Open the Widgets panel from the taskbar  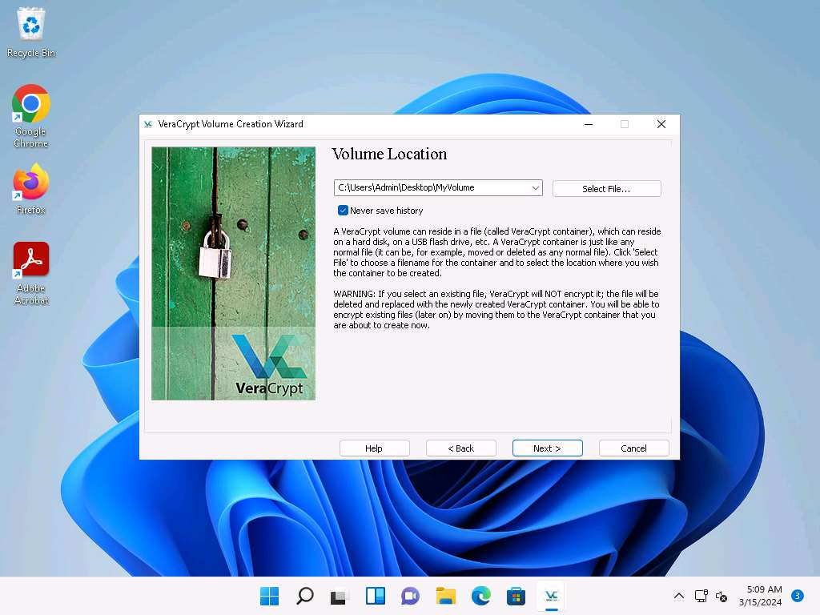coord(376,596)
